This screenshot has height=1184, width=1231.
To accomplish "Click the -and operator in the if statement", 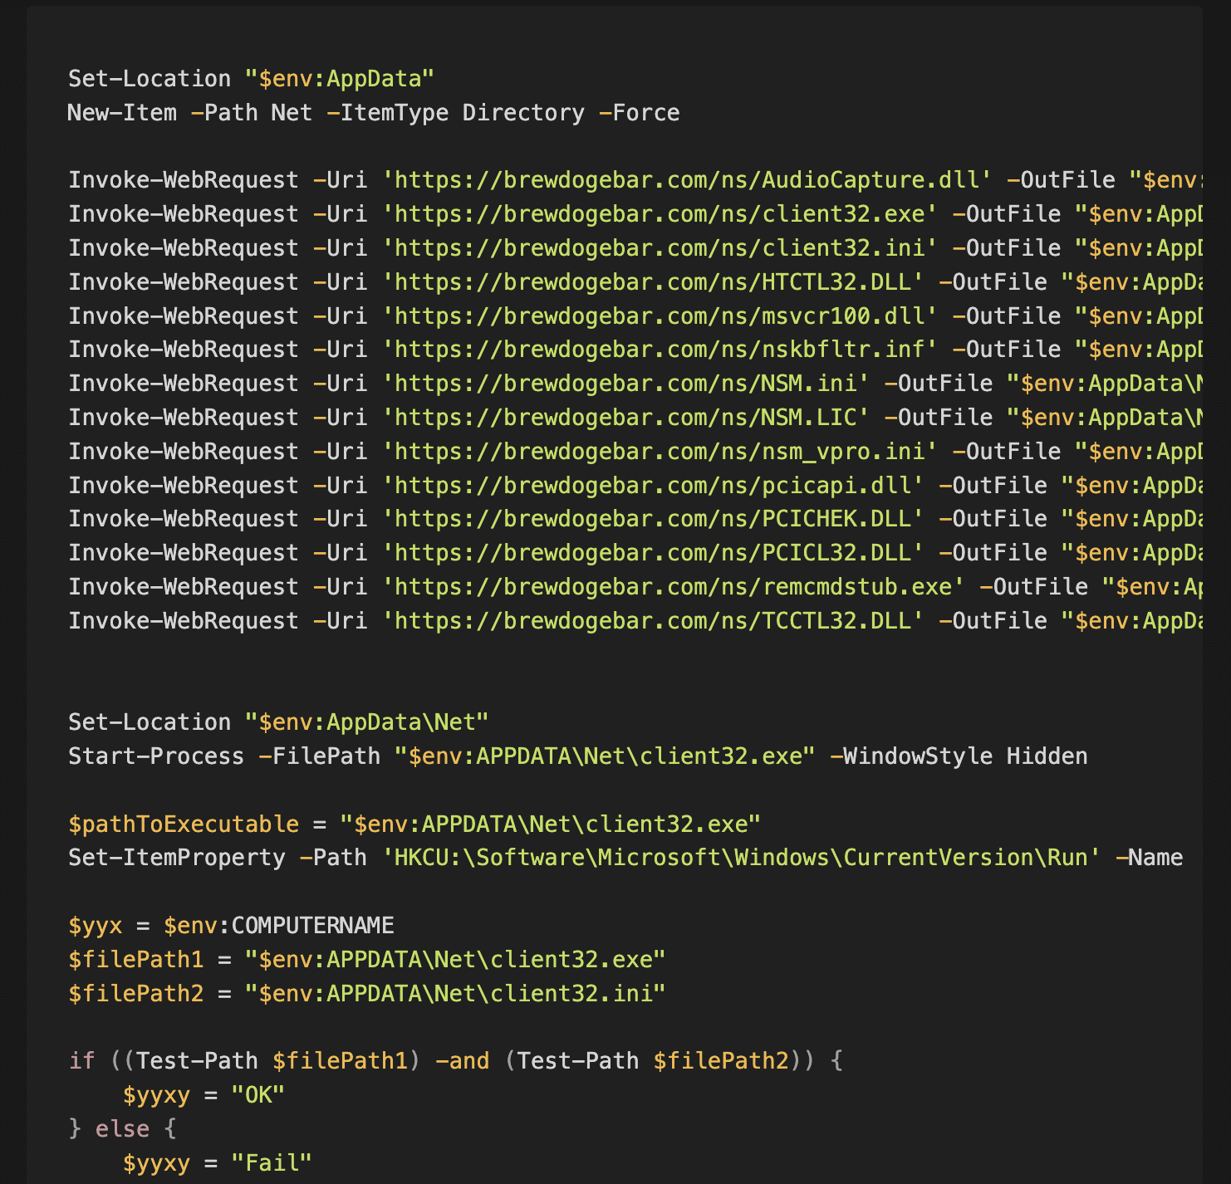I will (462, 1061).
